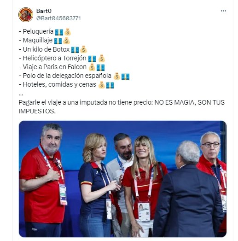The image size is (238, 241).
Task: Click the 'NO ES MAGIA, SON TUS' text
Action: point(189,102)
